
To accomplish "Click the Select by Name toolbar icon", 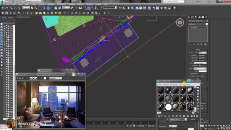I will [36, 8].
